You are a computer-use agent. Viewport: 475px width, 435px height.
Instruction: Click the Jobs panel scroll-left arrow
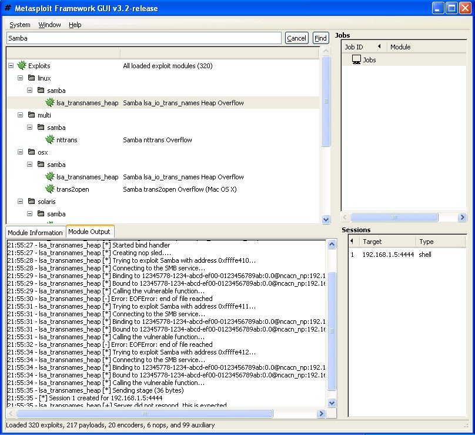(345, 217)
